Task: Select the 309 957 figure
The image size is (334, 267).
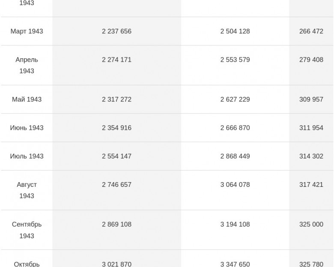Action: click(x=311, y=99)
